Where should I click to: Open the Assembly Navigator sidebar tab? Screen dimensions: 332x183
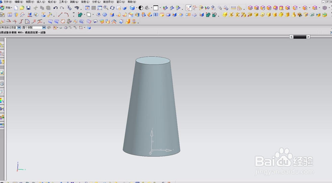[x=2, y=45]
